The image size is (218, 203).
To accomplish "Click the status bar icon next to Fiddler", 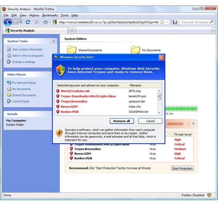I will [209, 195].
